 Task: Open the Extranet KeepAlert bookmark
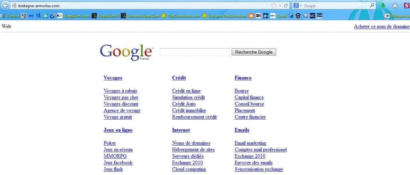click(140, 16)
